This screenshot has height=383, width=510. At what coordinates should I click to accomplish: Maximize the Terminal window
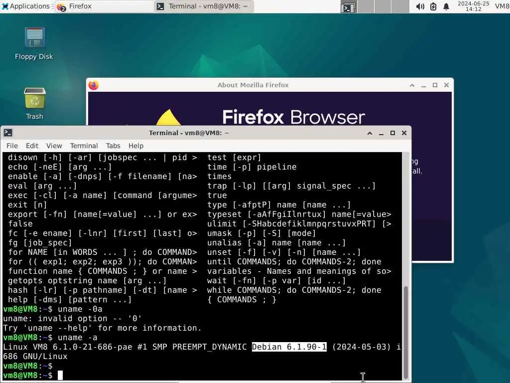point(392,133)
